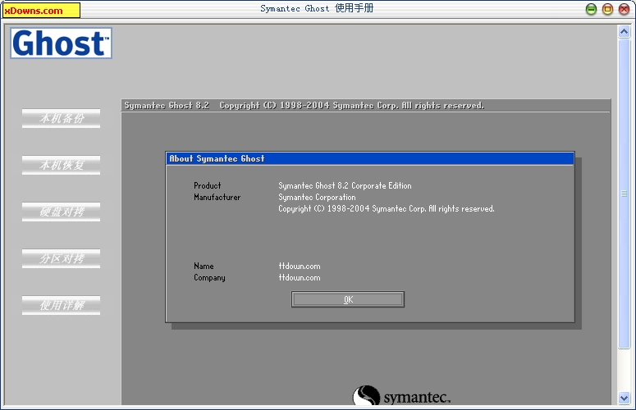Viewport: 636px width, 410px height.
Task: Click the ttdown.com value beside Name
Action: (300, 266)
